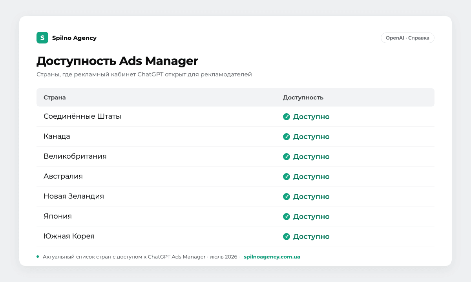Click the Страна column header
The height and width of the screenshot is (282, 471).
[55, 98]
